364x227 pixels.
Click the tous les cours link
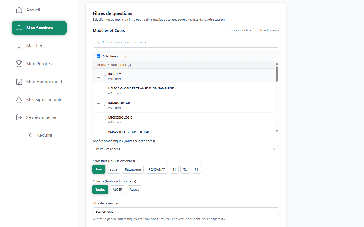click(x=269, y=30)
